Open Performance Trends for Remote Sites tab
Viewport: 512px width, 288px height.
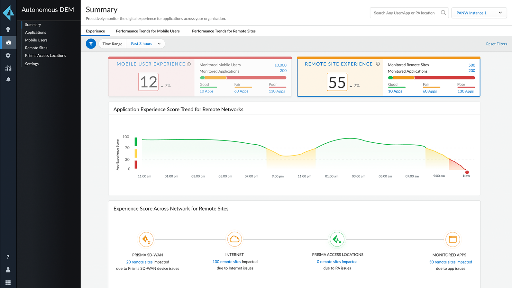tap(224, 31)
